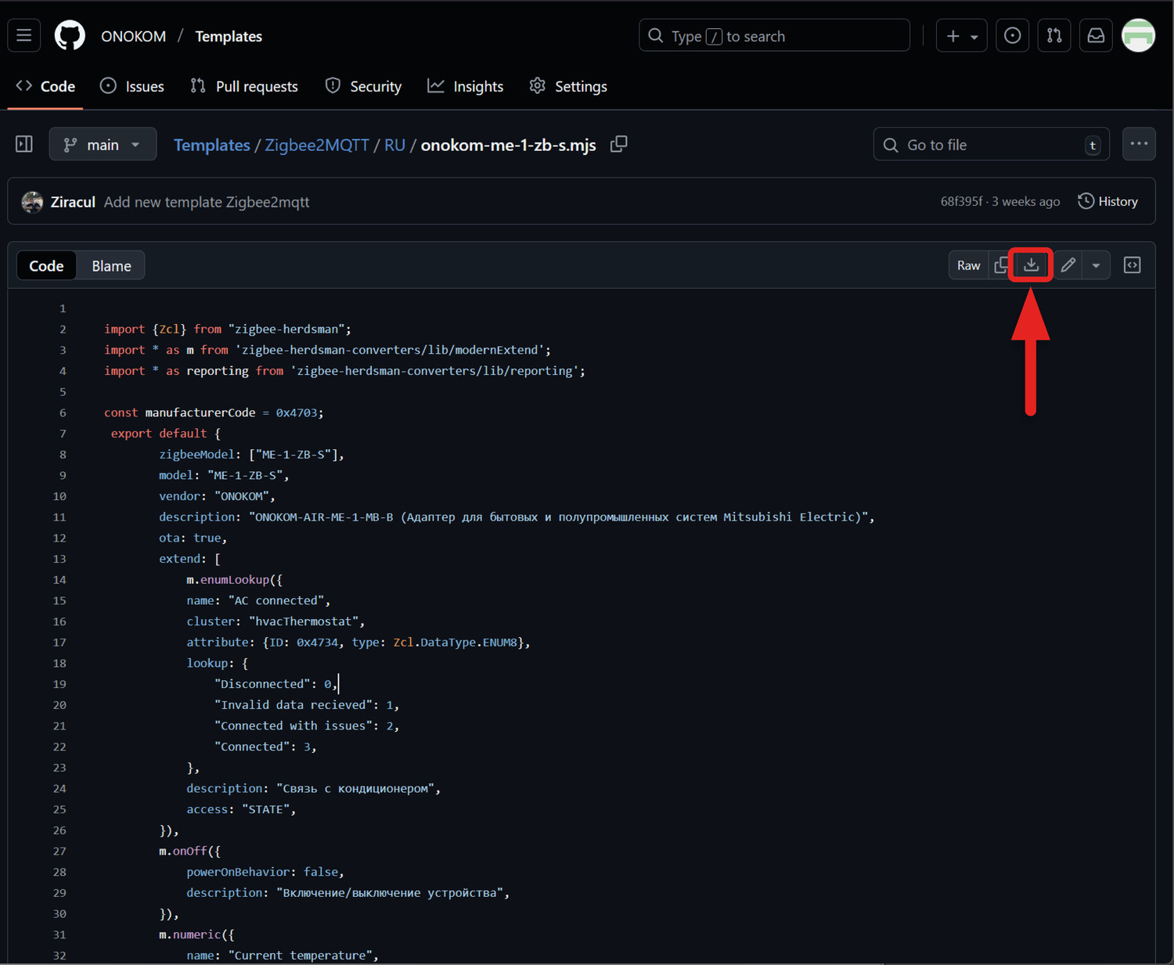The image size is (1174, 965).
Task: Focus the Go to file search field
Action: (990, 145)
